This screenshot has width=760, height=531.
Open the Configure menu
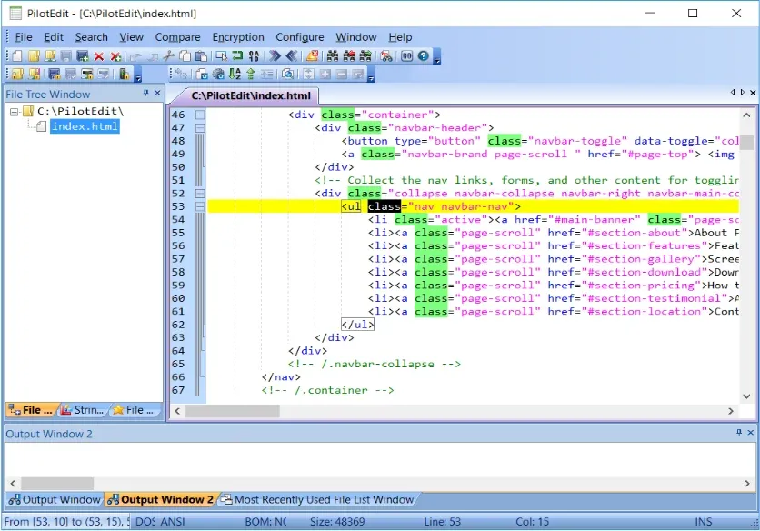pyautogui.click(x=299, y=37)
